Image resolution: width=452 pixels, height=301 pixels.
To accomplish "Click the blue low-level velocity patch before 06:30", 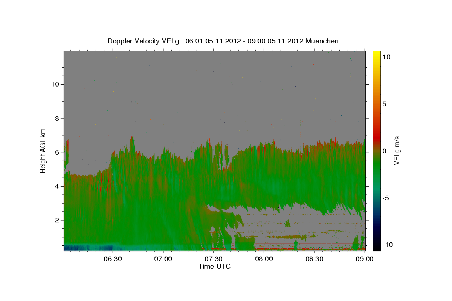I will click(89, 248).
